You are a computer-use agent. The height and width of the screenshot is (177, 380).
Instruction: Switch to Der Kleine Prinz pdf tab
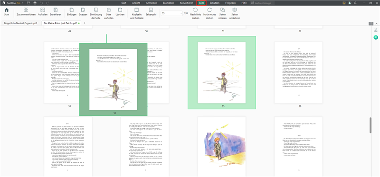tap(61, 23)
